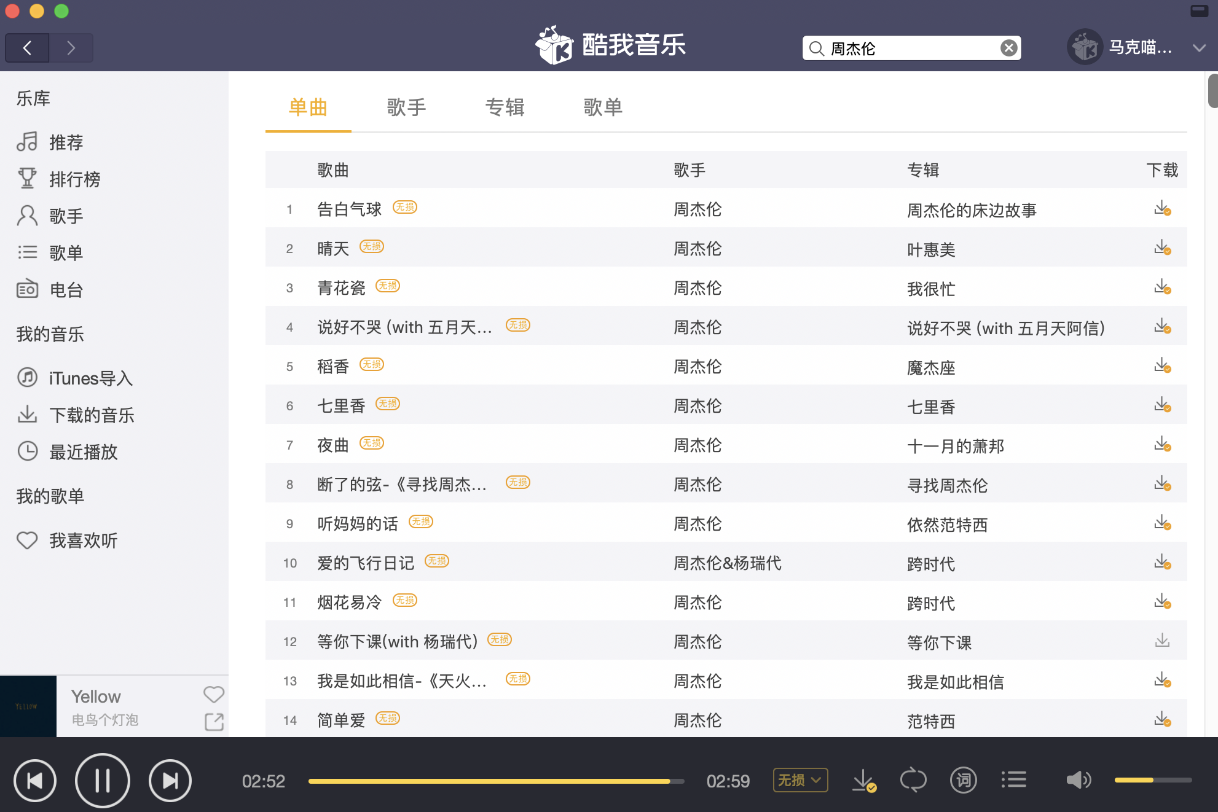Favorite the currently playing song Yellow

click(213, 694)
